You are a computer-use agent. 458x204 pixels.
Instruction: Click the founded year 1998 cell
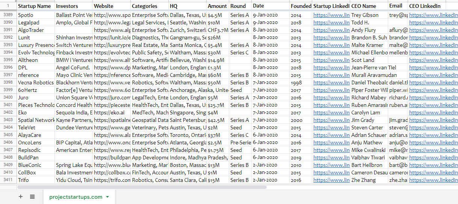tap(301, 82)
